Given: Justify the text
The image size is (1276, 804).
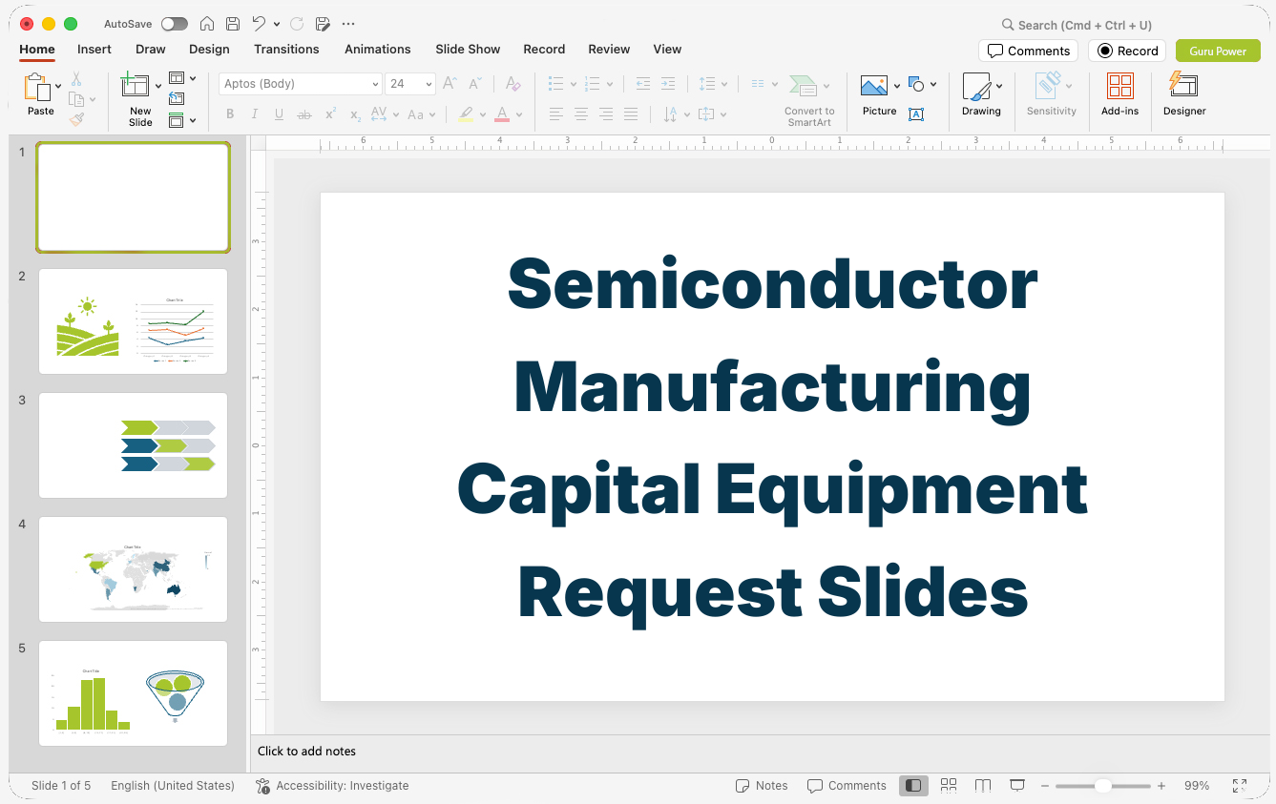Looking at the screenshot, I should tap(631, 114).
